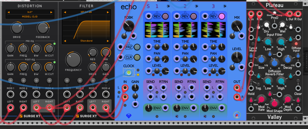
Task: Click the CLR clear button on echo
Action: point(137,57)
